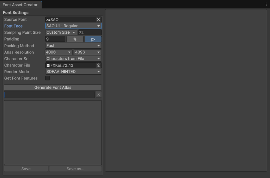Click the Save as... button

click(75, 169)
